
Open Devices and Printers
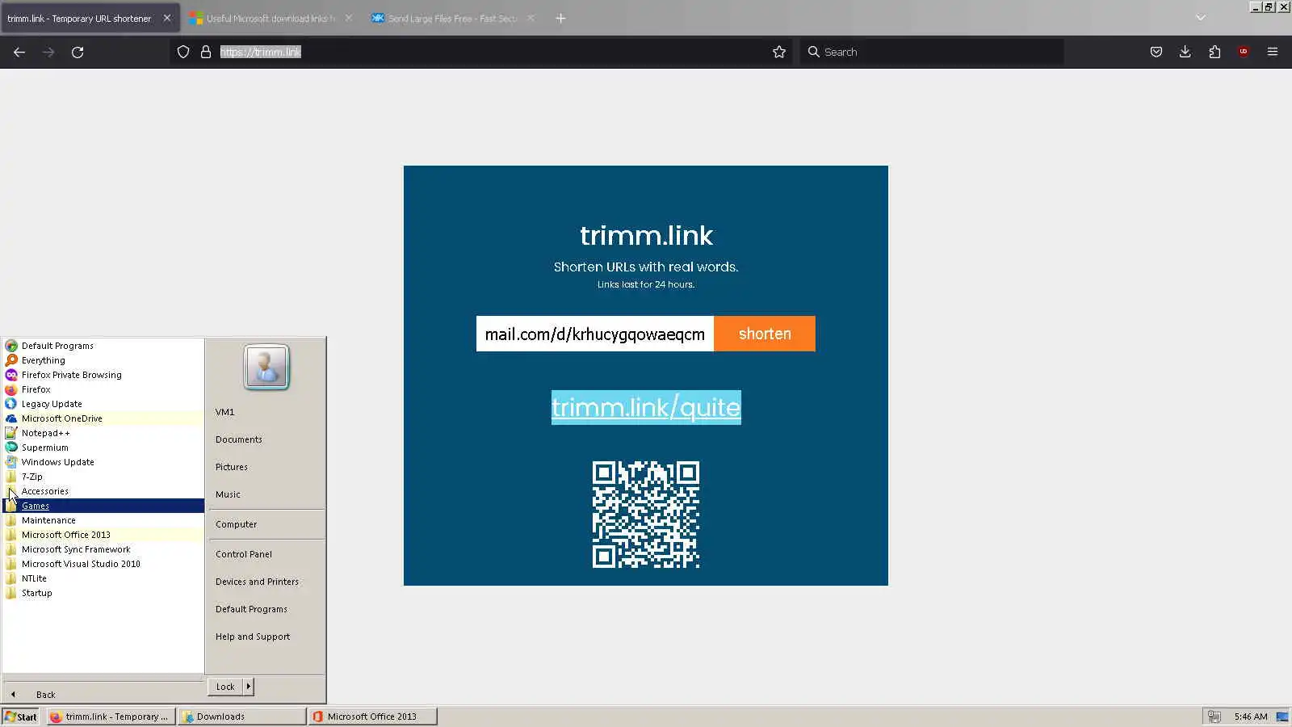[x=266, y=582]
